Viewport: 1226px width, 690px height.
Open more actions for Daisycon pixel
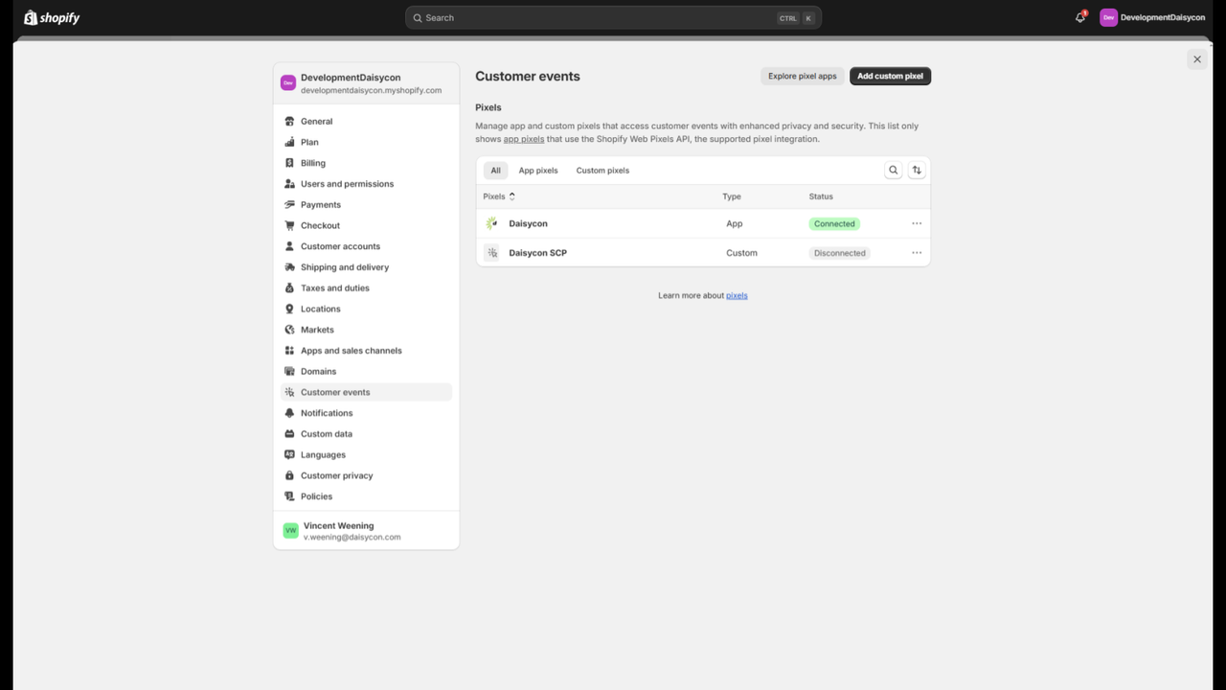[x=917, y=223]
